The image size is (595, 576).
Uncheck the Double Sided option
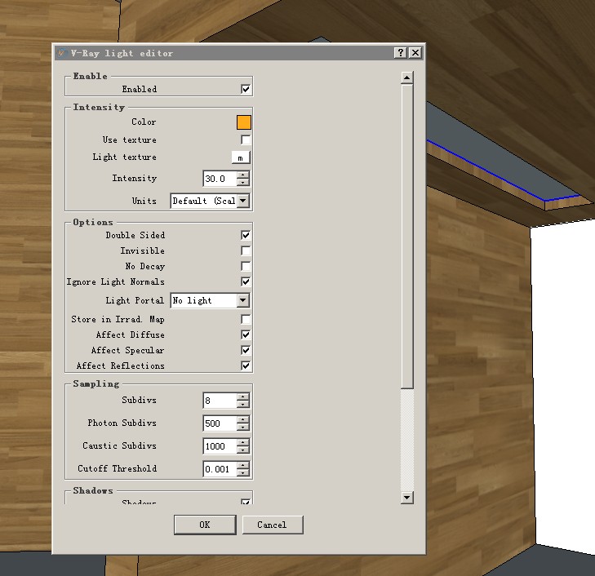pos(246,235)
